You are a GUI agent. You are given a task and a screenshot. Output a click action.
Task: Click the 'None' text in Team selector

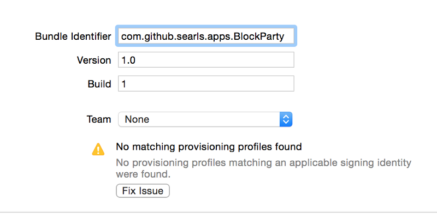point(137,119)
